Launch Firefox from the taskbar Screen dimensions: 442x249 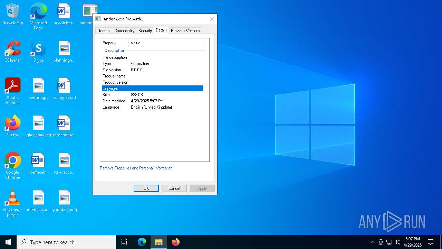tap(176, 242)
